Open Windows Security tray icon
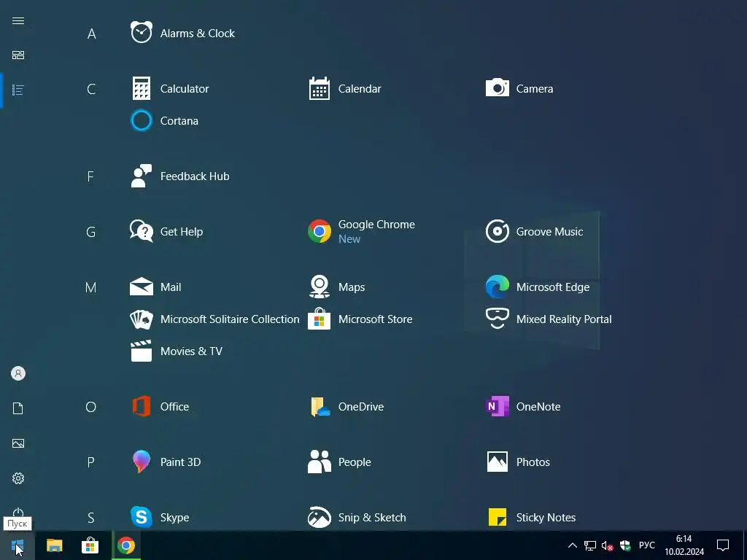747x560 pixels. (x=625, y=545)
